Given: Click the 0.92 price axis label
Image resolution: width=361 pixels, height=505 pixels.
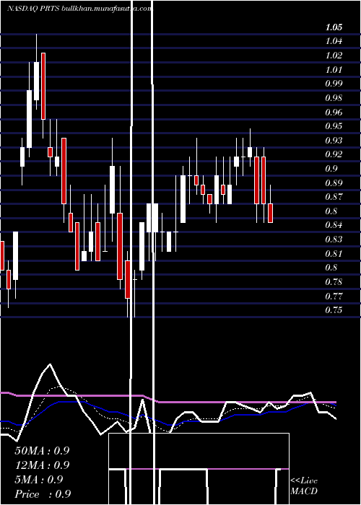Looking at the screenshot, I should coord(334,154).
